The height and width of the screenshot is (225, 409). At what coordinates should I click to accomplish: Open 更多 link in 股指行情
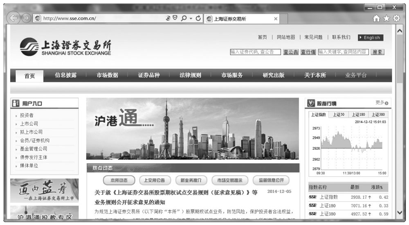tap(382, 103)
